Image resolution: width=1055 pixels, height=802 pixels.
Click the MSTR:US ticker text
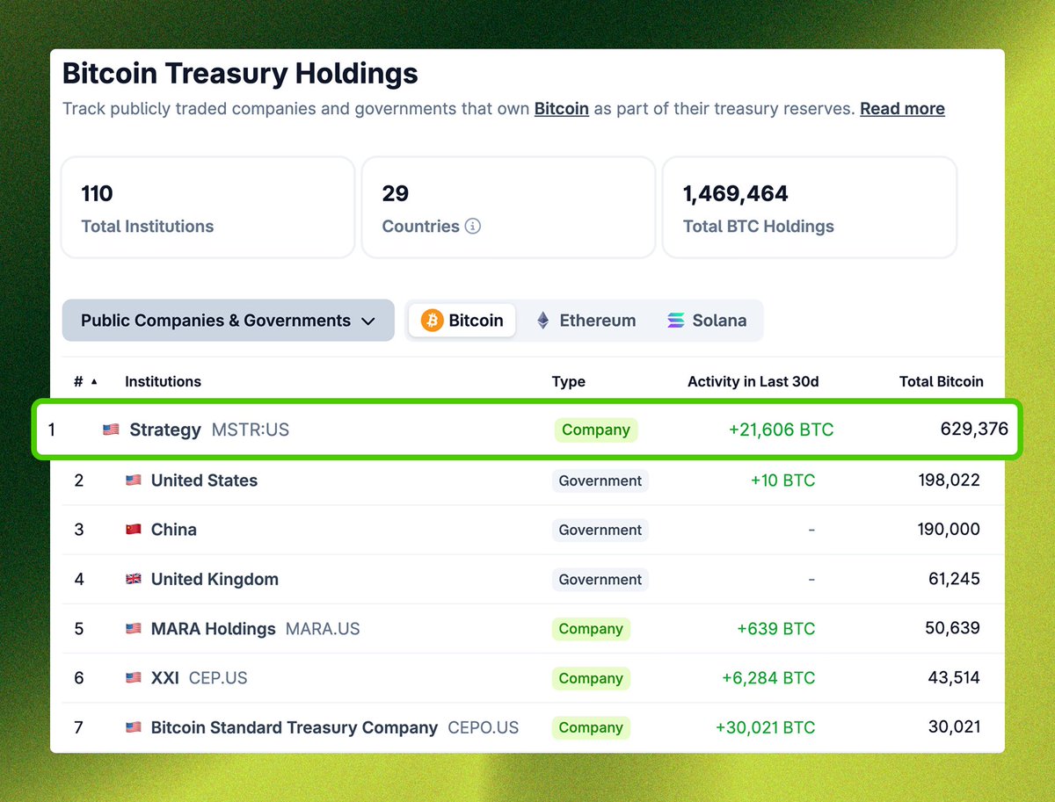pos(251,430)
